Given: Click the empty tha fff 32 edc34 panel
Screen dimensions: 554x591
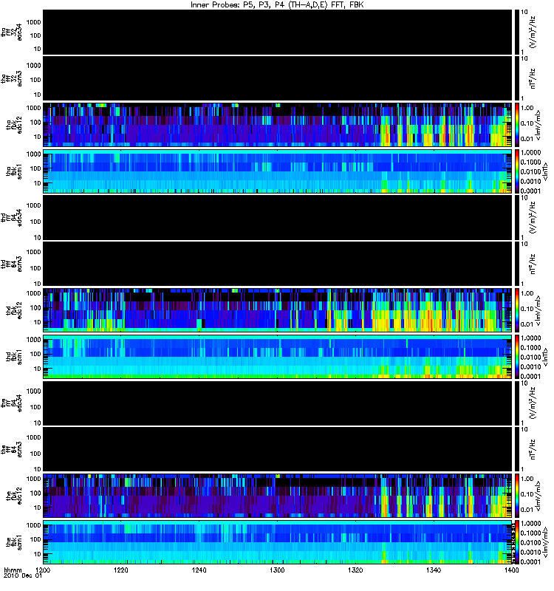Looking at the screenshot, I should coord(278,32).
